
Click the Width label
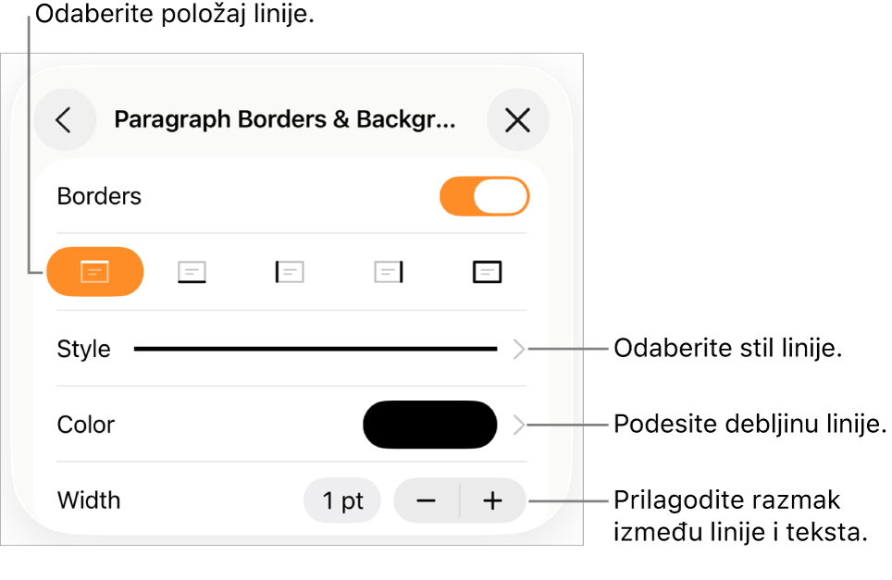coord(89,501)
